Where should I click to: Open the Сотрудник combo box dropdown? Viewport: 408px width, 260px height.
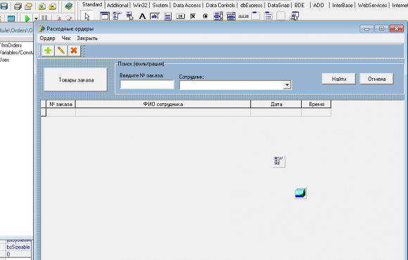287,85
